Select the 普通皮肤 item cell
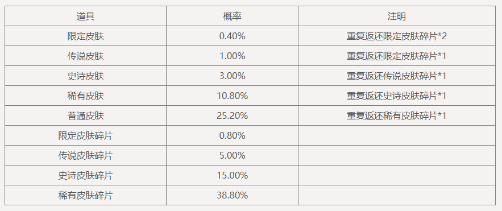 (85, 115)
